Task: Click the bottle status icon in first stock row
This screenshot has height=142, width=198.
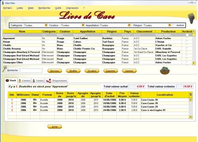Action: pyautogui.click(x=35, y=100)
